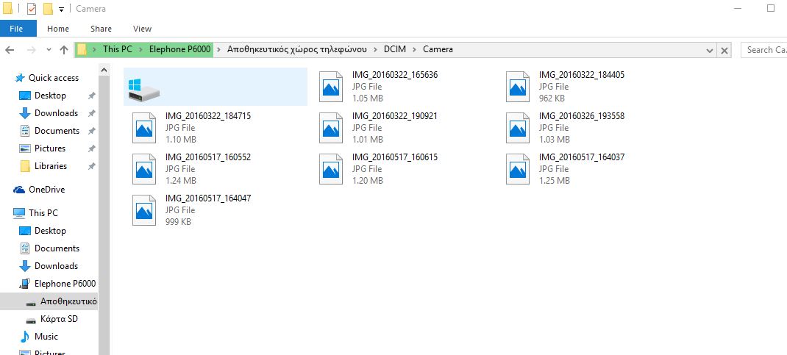Stop loading with the X button
The height and width of the screenshot is (355, 787).
click(724, 50)
